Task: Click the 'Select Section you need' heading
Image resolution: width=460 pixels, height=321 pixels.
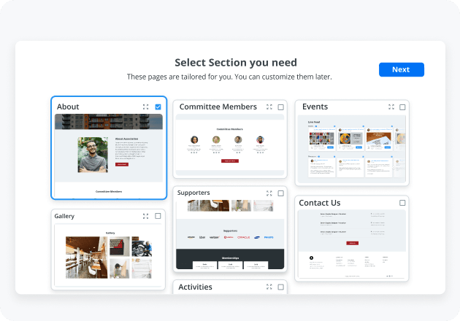Action: [x=236, y=63]
